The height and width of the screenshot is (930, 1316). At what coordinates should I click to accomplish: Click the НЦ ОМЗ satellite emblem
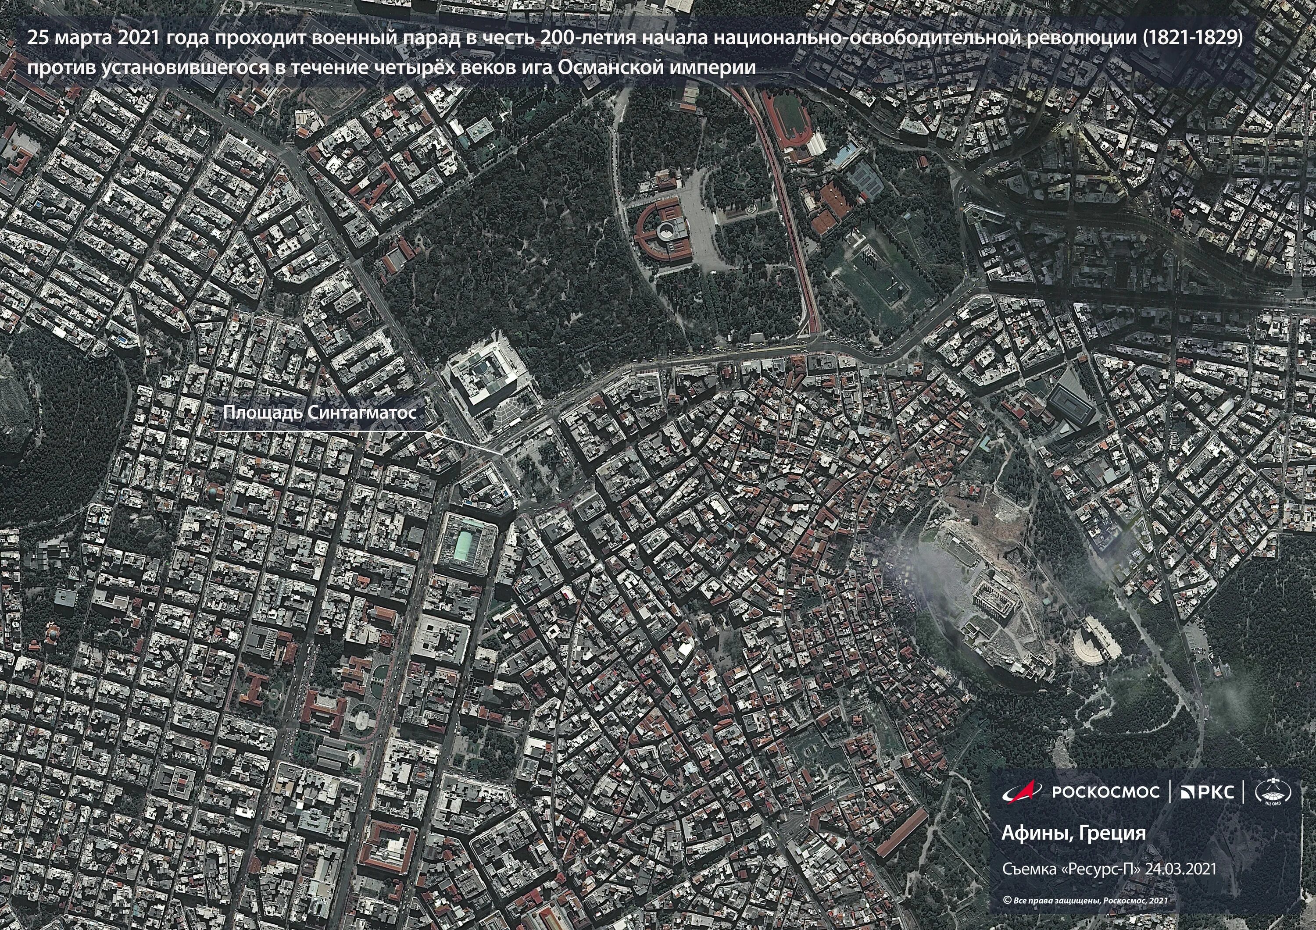point(1273,792)
